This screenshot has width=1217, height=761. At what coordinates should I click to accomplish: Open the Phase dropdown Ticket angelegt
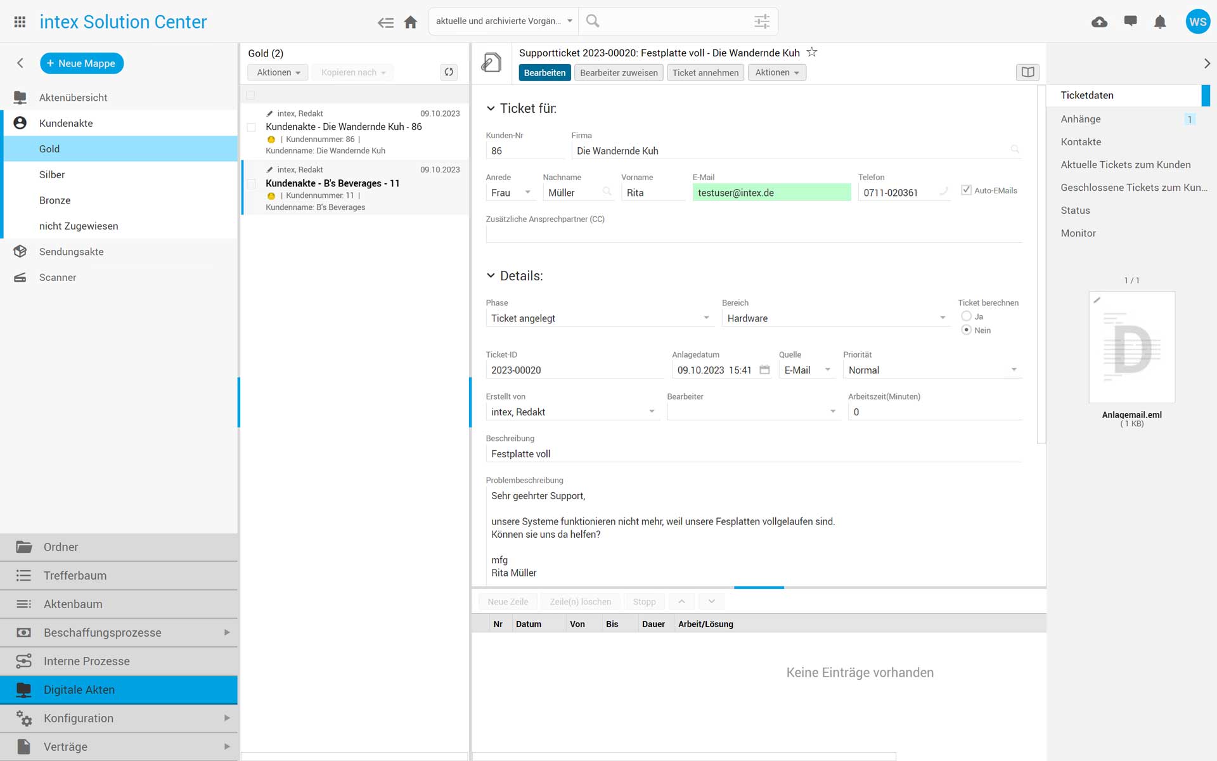[600, 318]
